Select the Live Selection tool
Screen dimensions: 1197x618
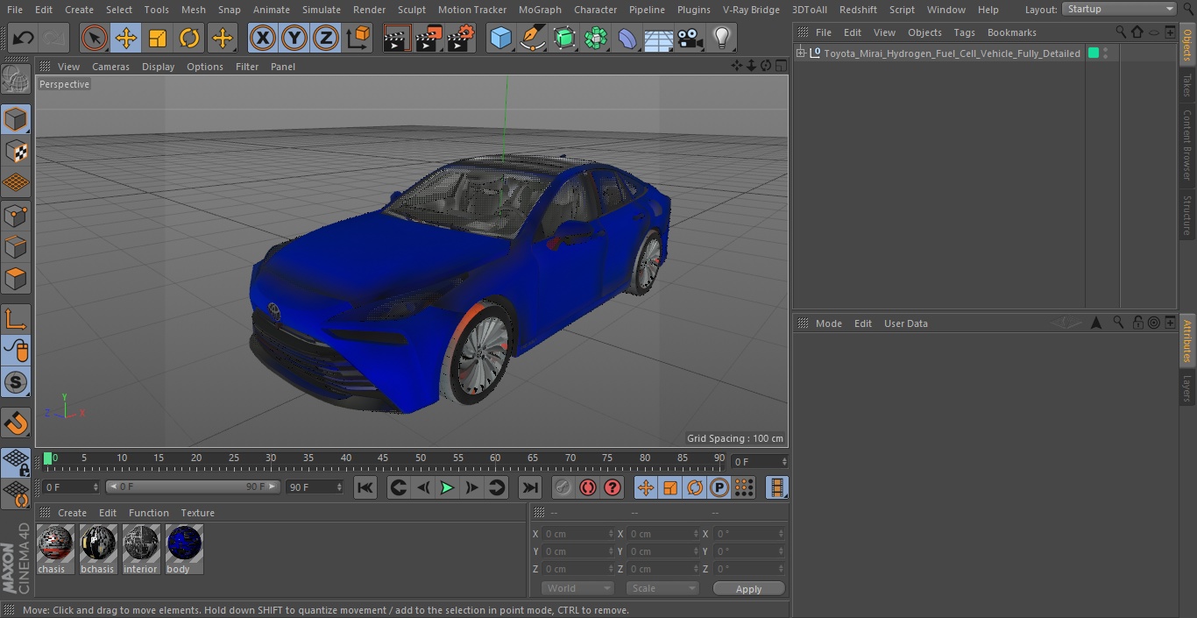[95, 38]
